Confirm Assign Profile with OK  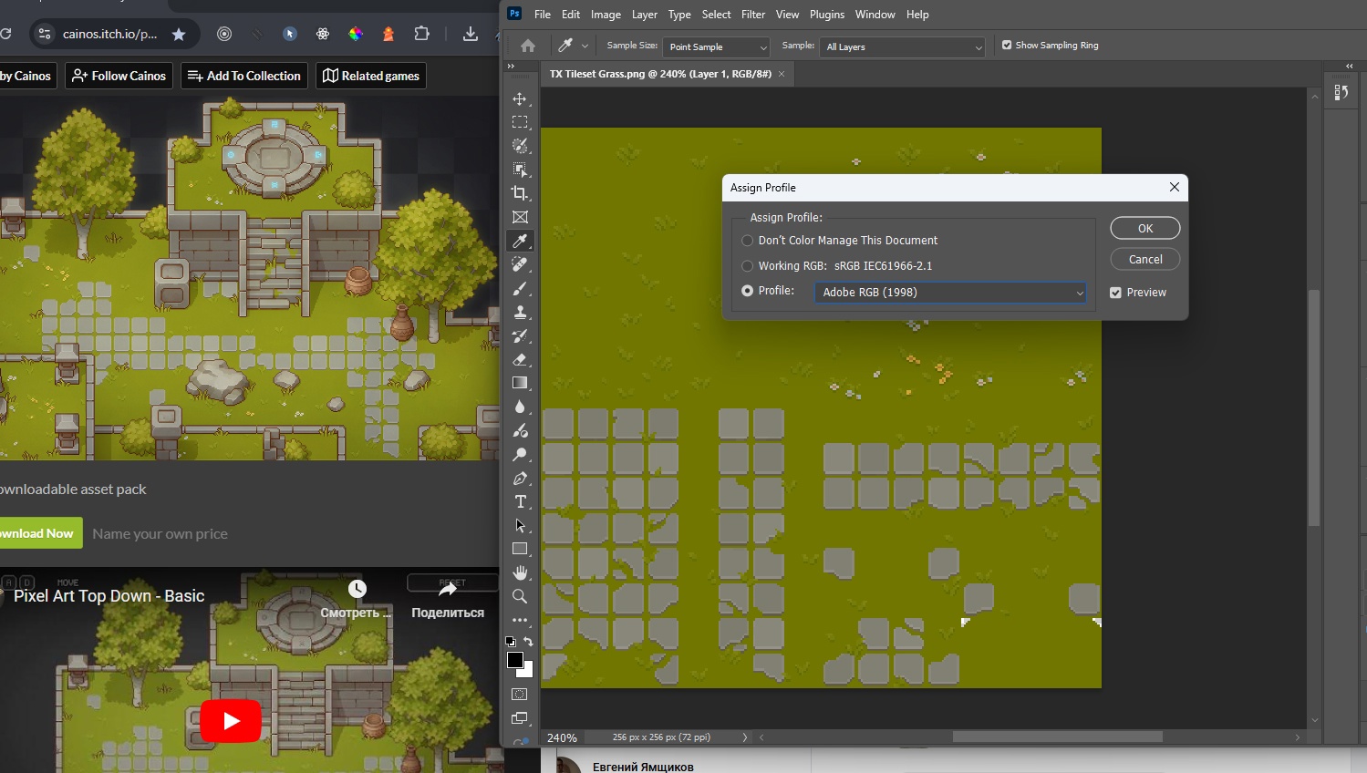point(1145,229)
